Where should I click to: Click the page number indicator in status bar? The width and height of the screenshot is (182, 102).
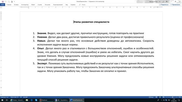[5, 97]
